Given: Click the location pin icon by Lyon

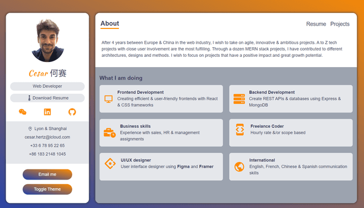Looking at the screenshot, I should (30, 128).
